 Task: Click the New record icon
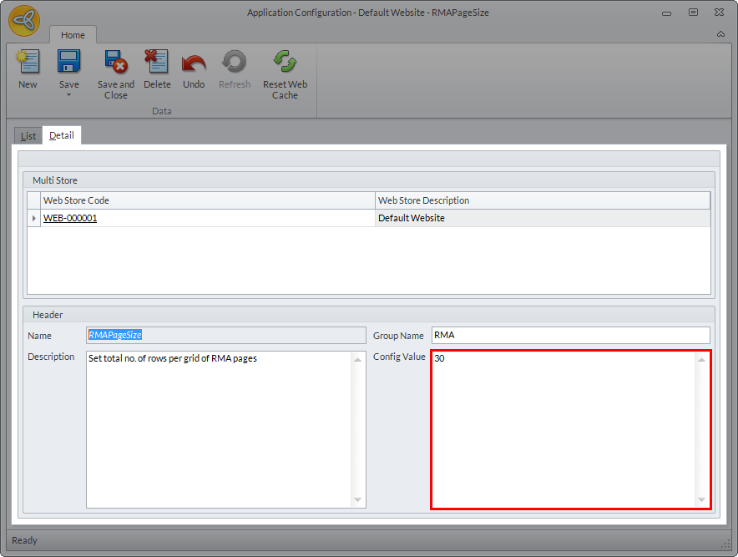click(28, 63)
